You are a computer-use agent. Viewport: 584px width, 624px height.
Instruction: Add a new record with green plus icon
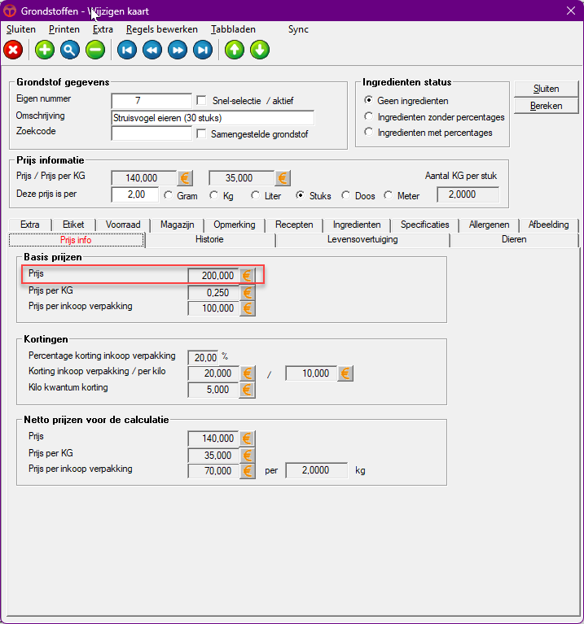pos(45,50)
